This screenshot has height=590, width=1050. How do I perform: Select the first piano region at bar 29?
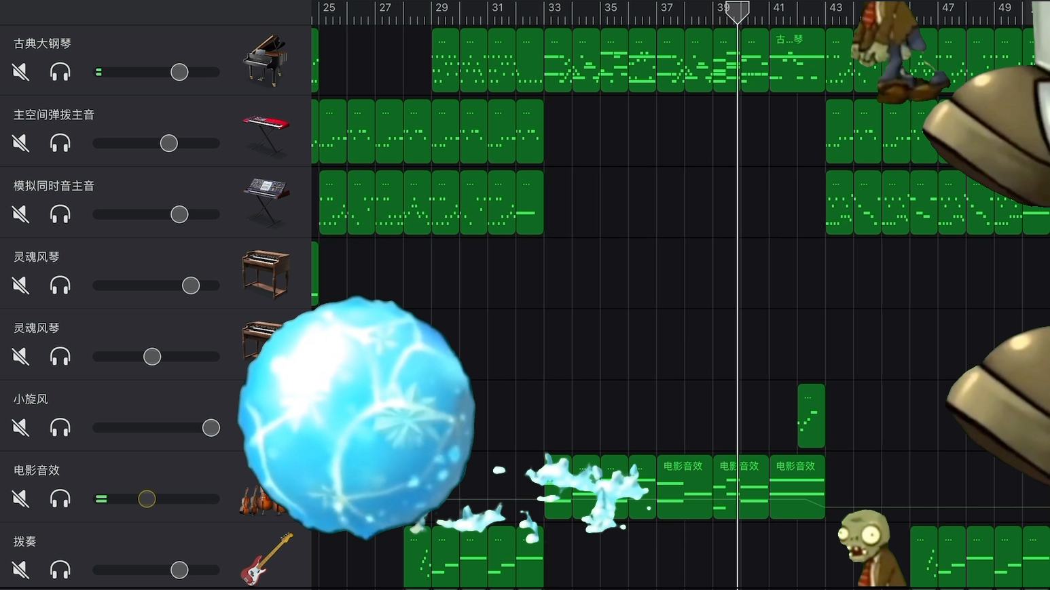point(446,60)
